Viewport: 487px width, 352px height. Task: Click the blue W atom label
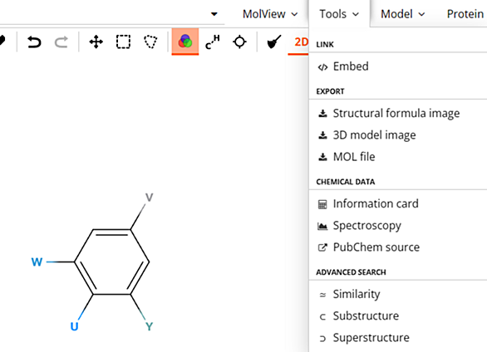tap(37, 262)
